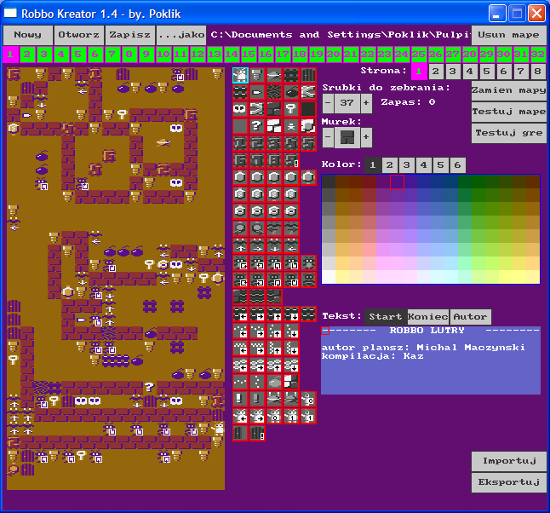This screenshot has height=513, width=550.
Task: Select the pair-of-eyes creature tile
Action: pos(240,109)
